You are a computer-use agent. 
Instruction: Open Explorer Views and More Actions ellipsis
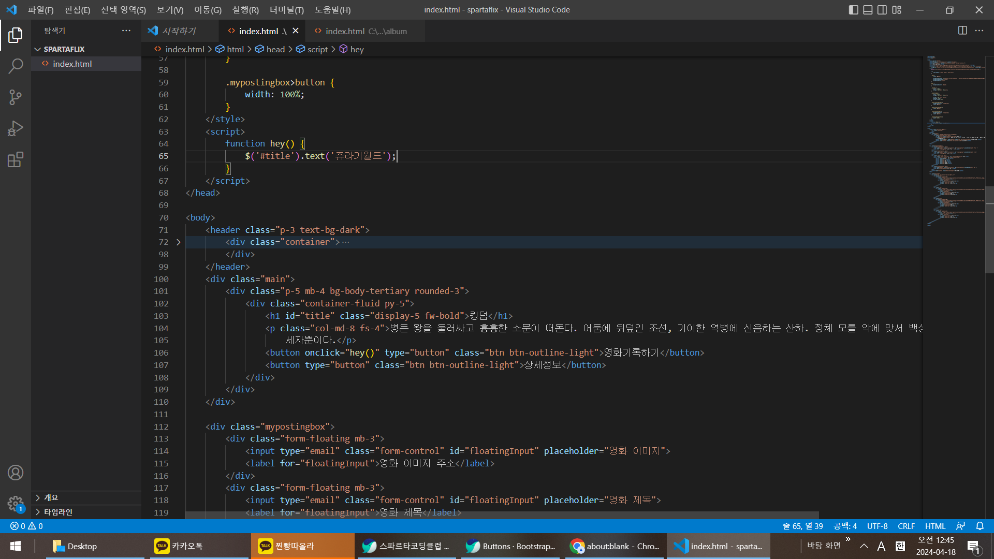pyautogui.click(x=126, y=31)
